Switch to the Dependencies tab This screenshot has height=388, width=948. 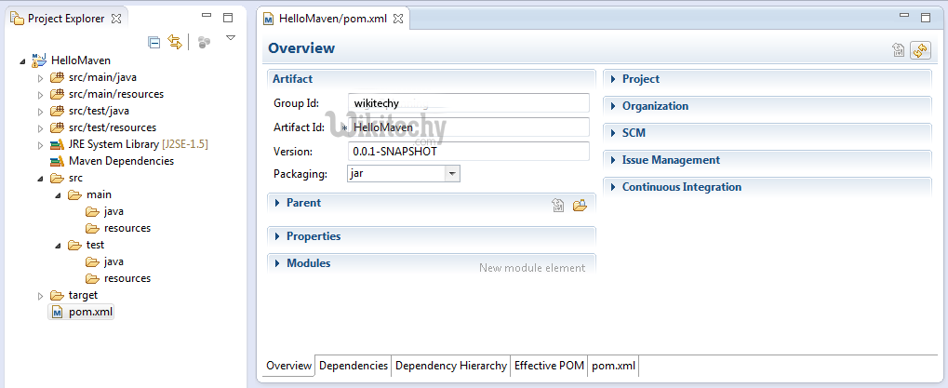pos(354,366)
